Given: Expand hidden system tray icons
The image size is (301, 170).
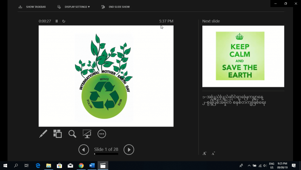Looking at the screenshot, I should pyautogui.click(x=249, y=166).
